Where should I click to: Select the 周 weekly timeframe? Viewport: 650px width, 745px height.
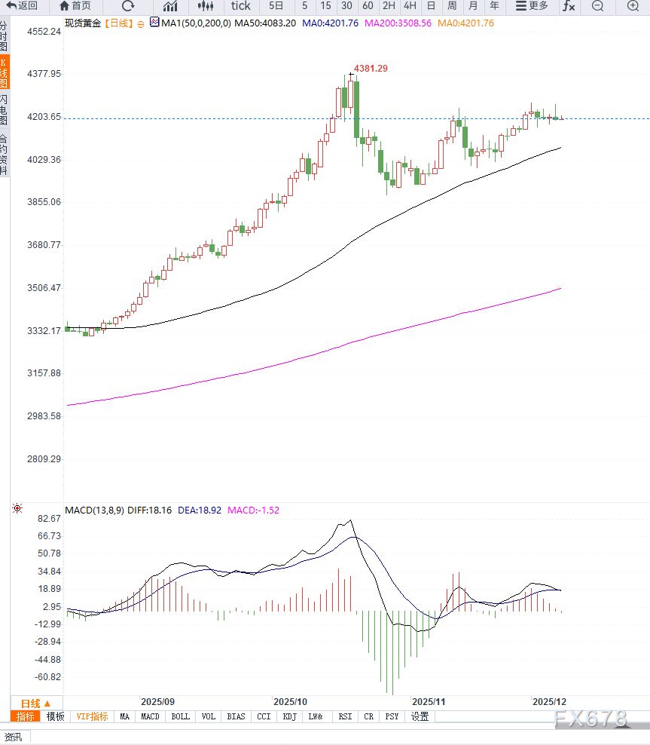pos(452,6)
